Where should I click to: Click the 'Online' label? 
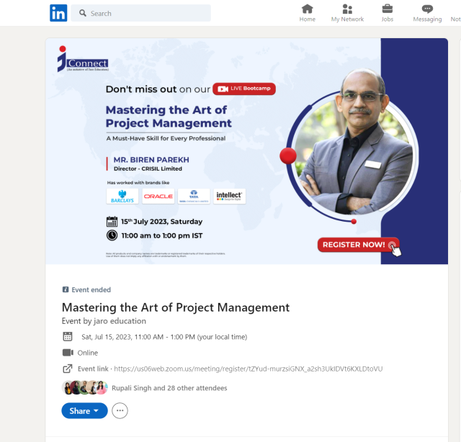pos(88,353)
